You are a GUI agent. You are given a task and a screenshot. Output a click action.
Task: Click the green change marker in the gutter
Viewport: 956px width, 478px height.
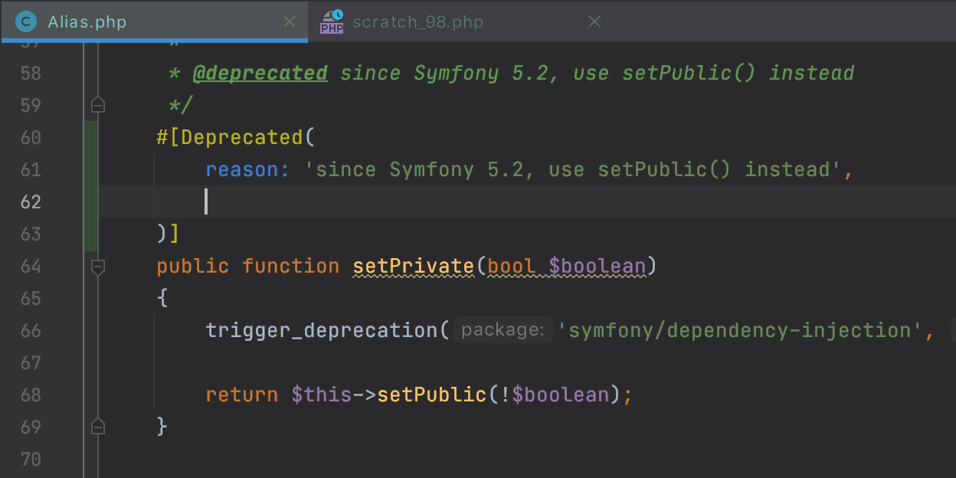tap(91, 184)
